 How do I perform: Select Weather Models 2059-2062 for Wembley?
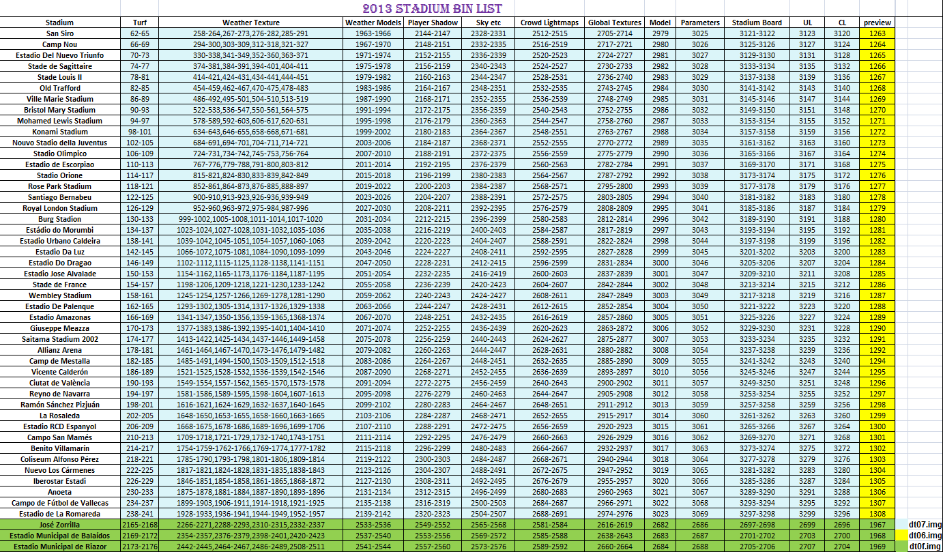[x=373, y=295]
